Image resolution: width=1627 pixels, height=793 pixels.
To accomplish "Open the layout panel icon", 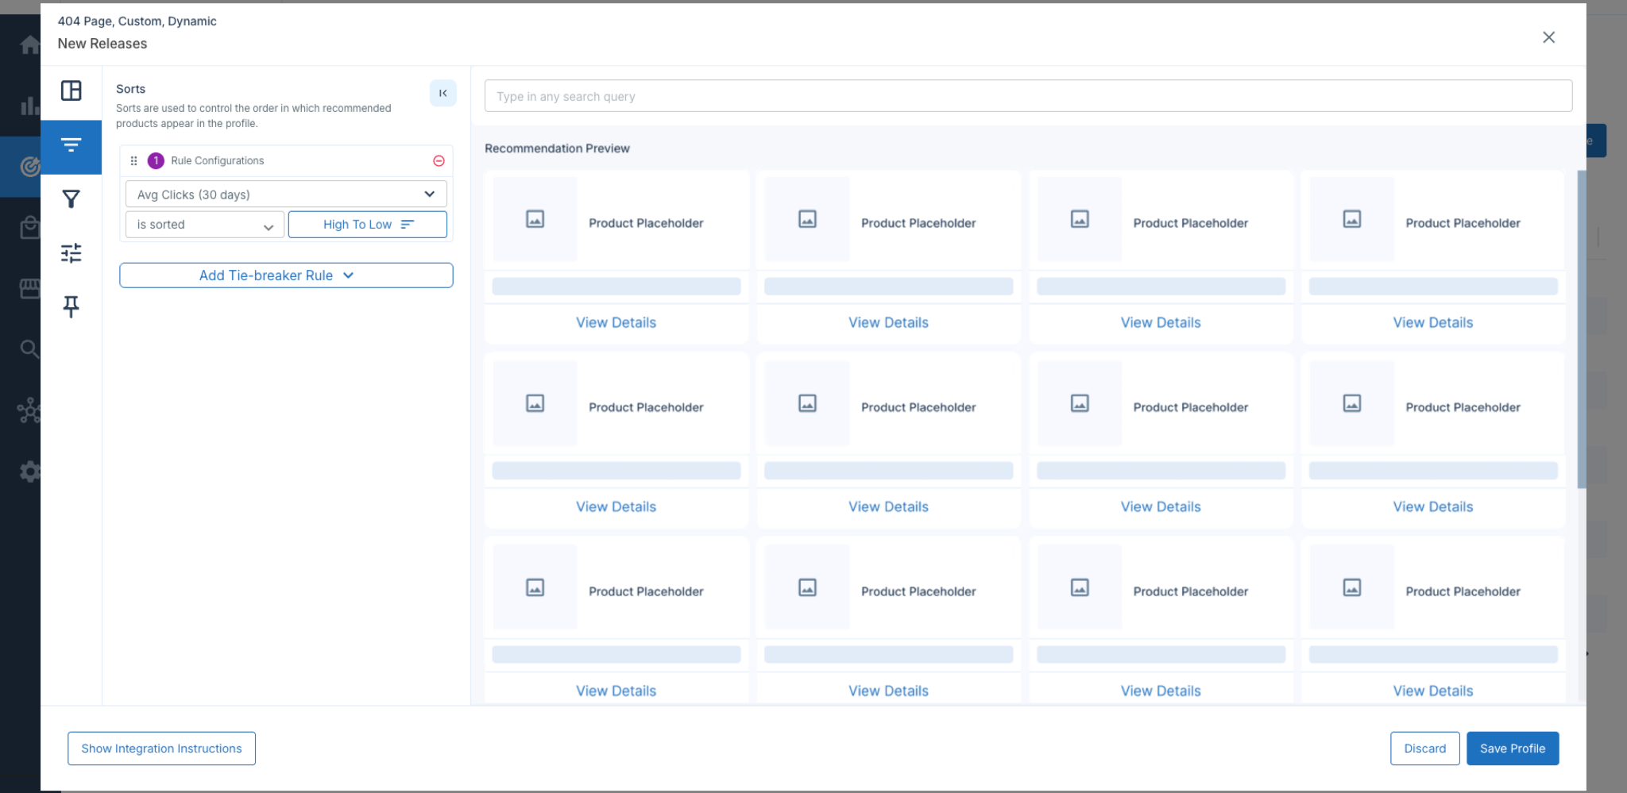I will [x=71, y=90].
